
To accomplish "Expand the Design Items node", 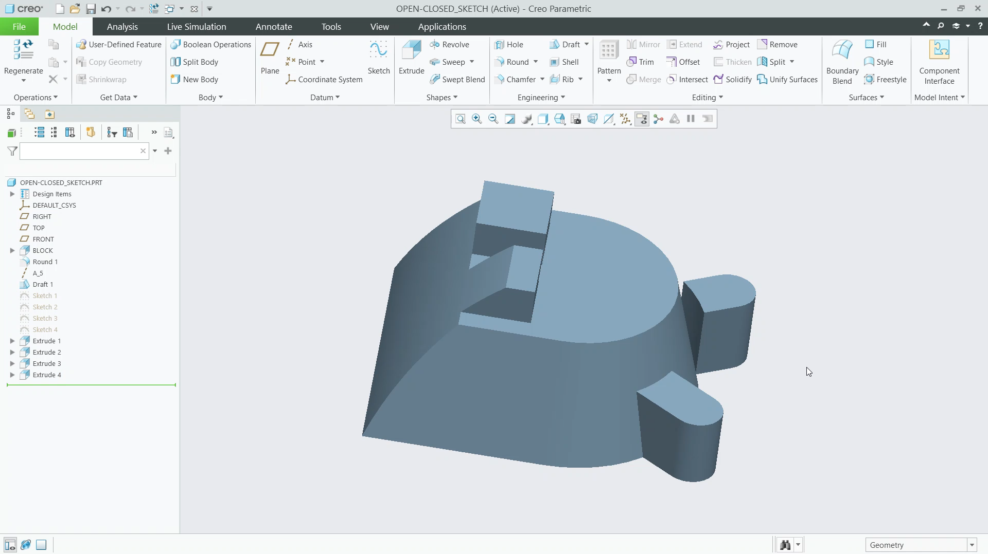I will tap(12, 194).
